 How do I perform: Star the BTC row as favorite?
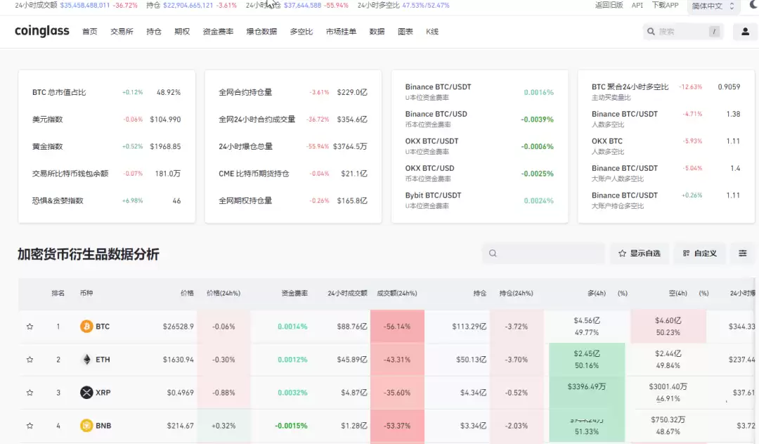30,326
